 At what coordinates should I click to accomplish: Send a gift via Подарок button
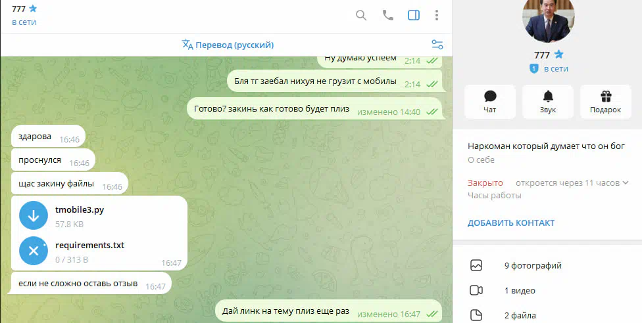coord(606,102)
